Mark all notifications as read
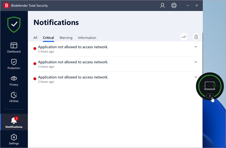The height and width of the screenshot is (148, 226). tap(184, 37)
